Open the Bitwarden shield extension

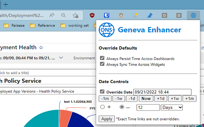click(106, 16)
